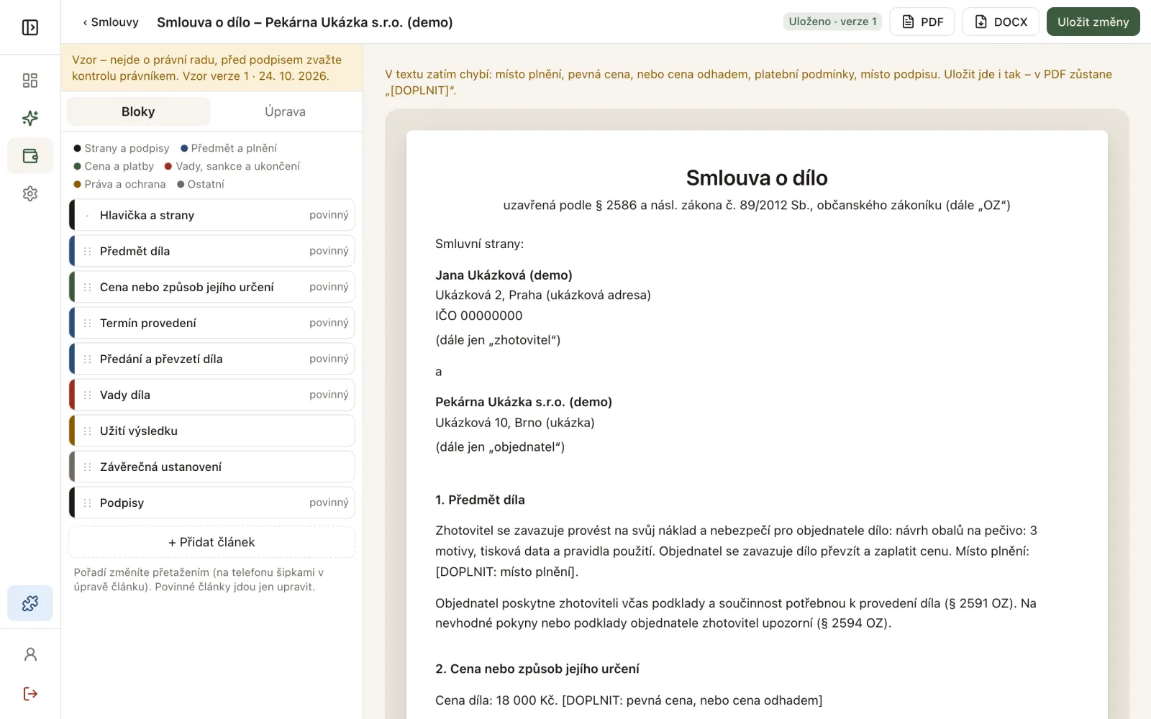Open the puzzle piece extensions icon

tap(30, 603)
